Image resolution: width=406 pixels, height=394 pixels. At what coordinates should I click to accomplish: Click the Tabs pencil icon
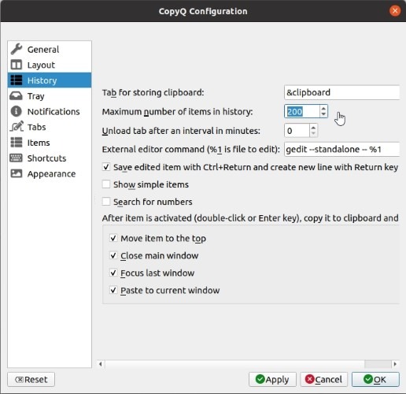(x=17, y=127)
